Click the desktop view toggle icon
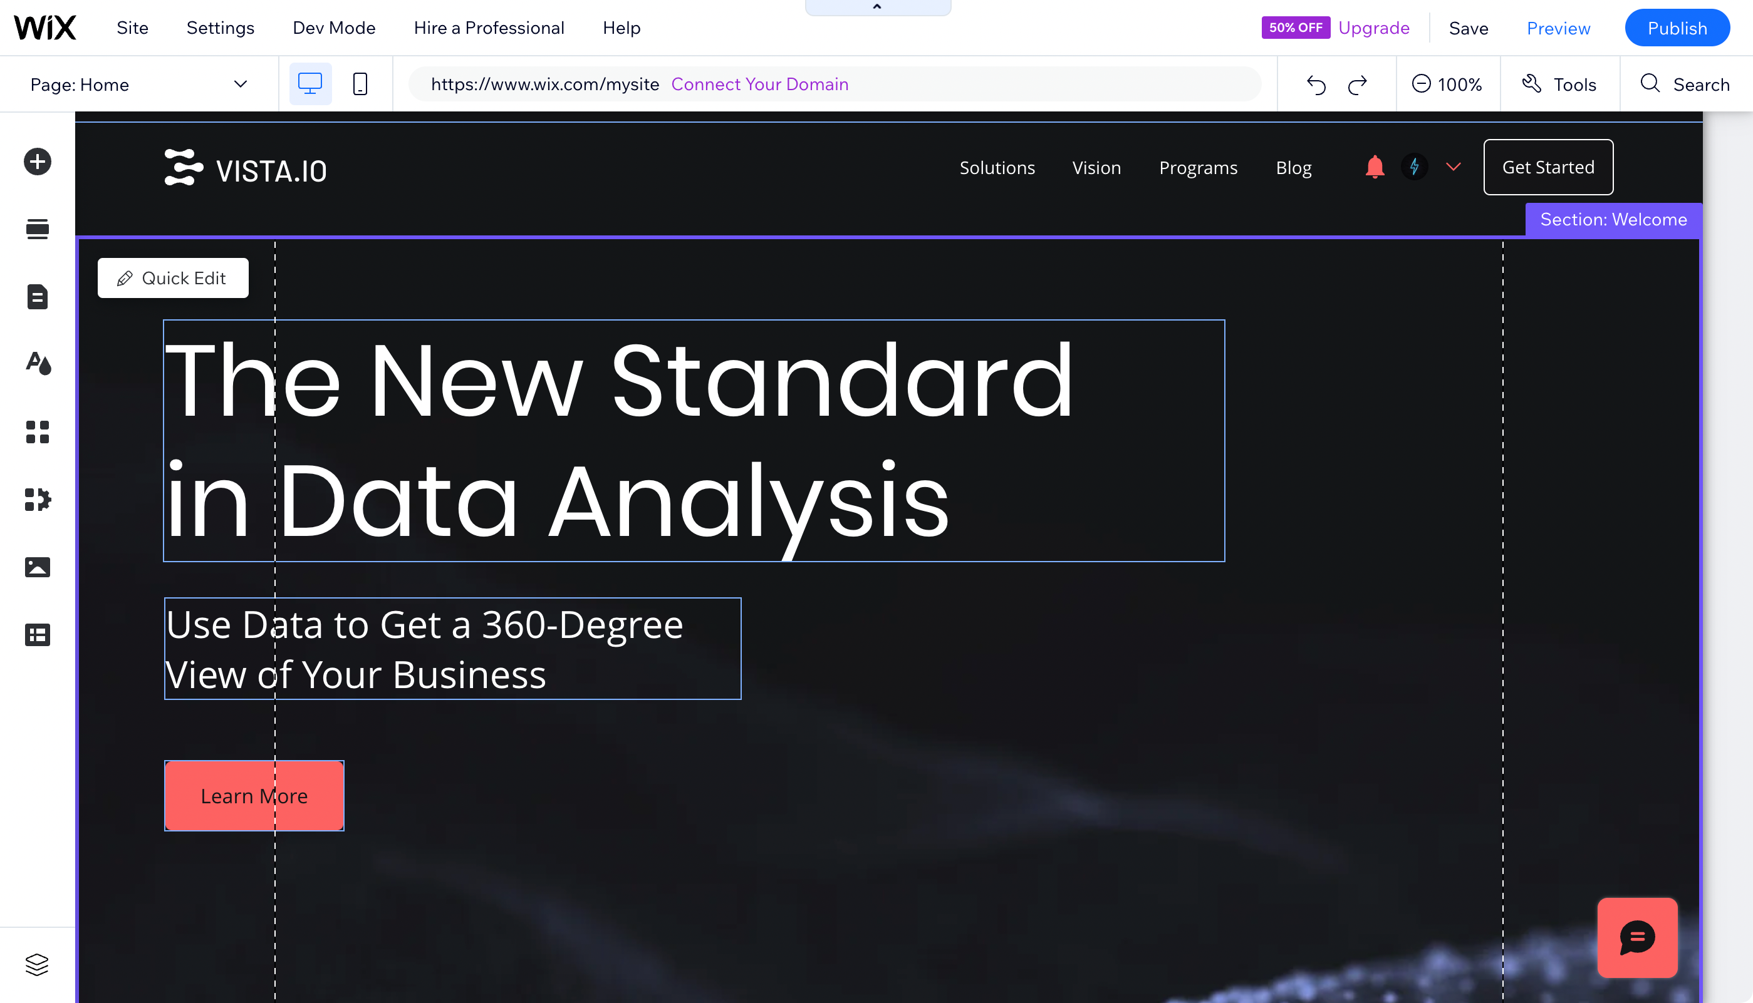Screen dimensions: 1753x1003 point(311,83)
